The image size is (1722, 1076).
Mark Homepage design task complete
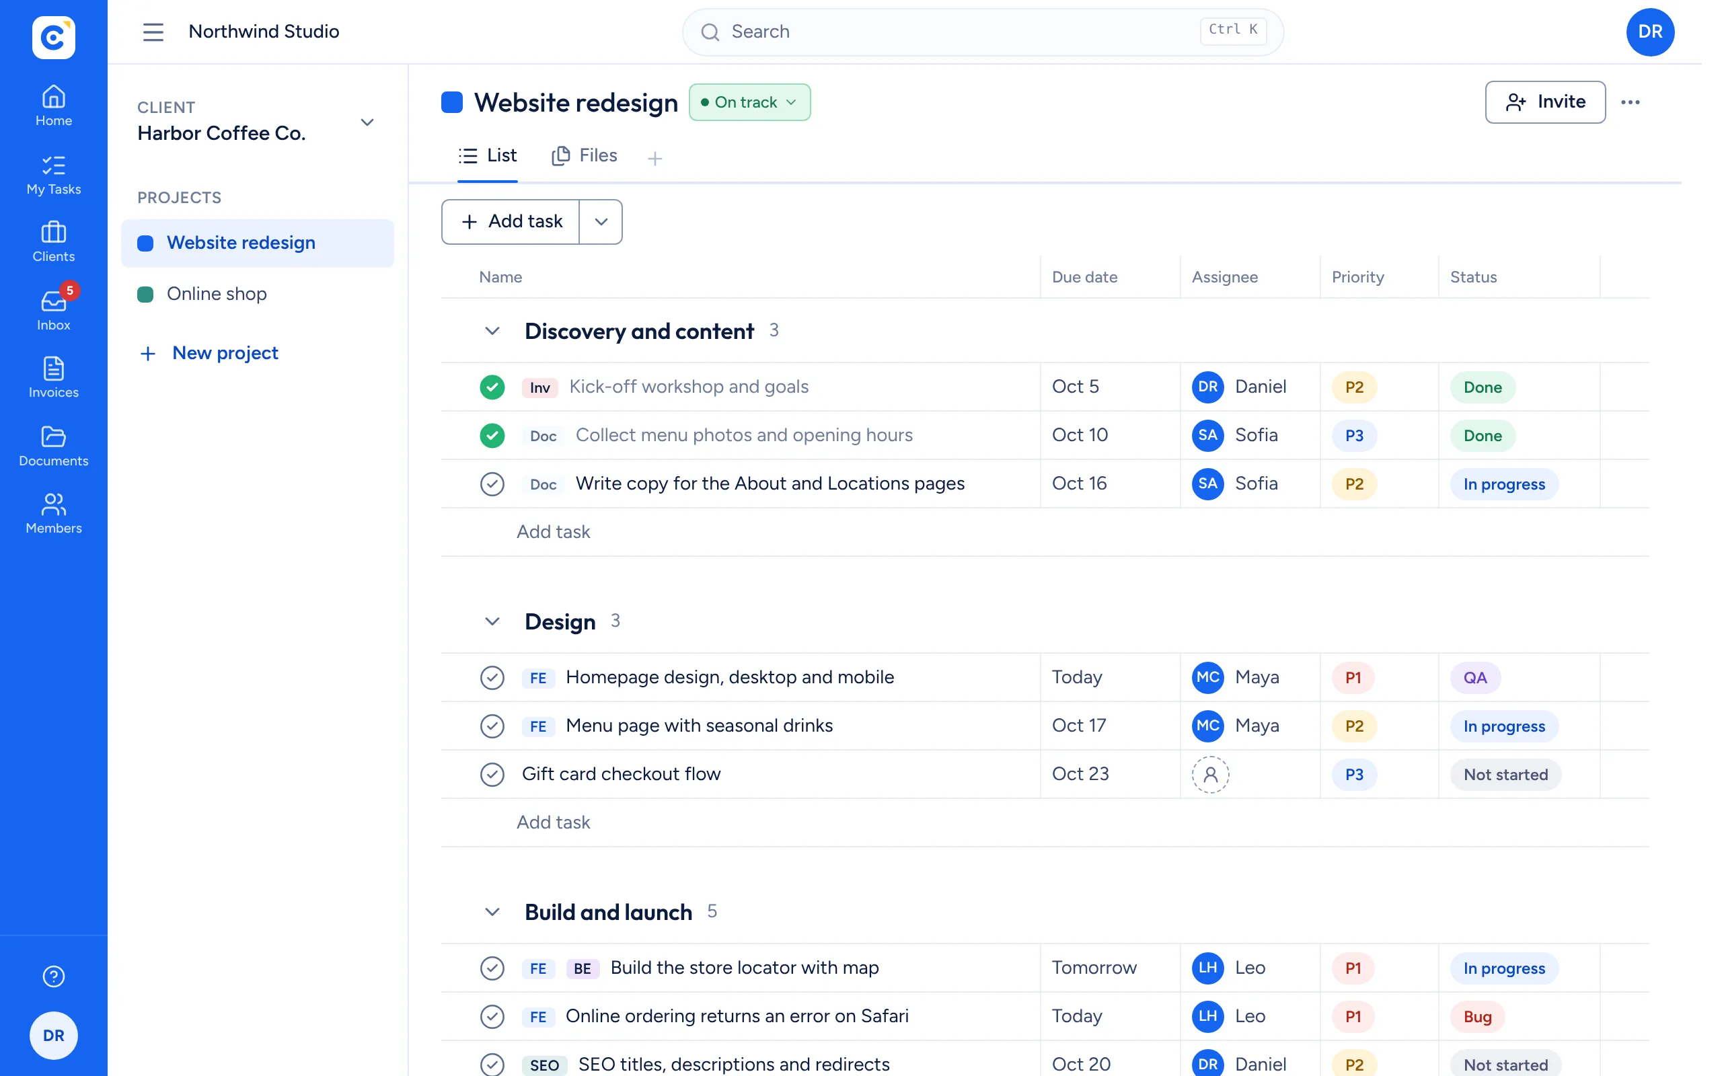point(492,677)
